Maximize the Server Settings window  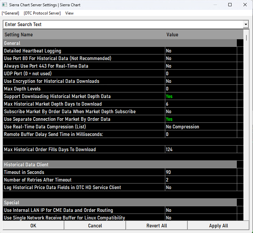tap(230, 5)
